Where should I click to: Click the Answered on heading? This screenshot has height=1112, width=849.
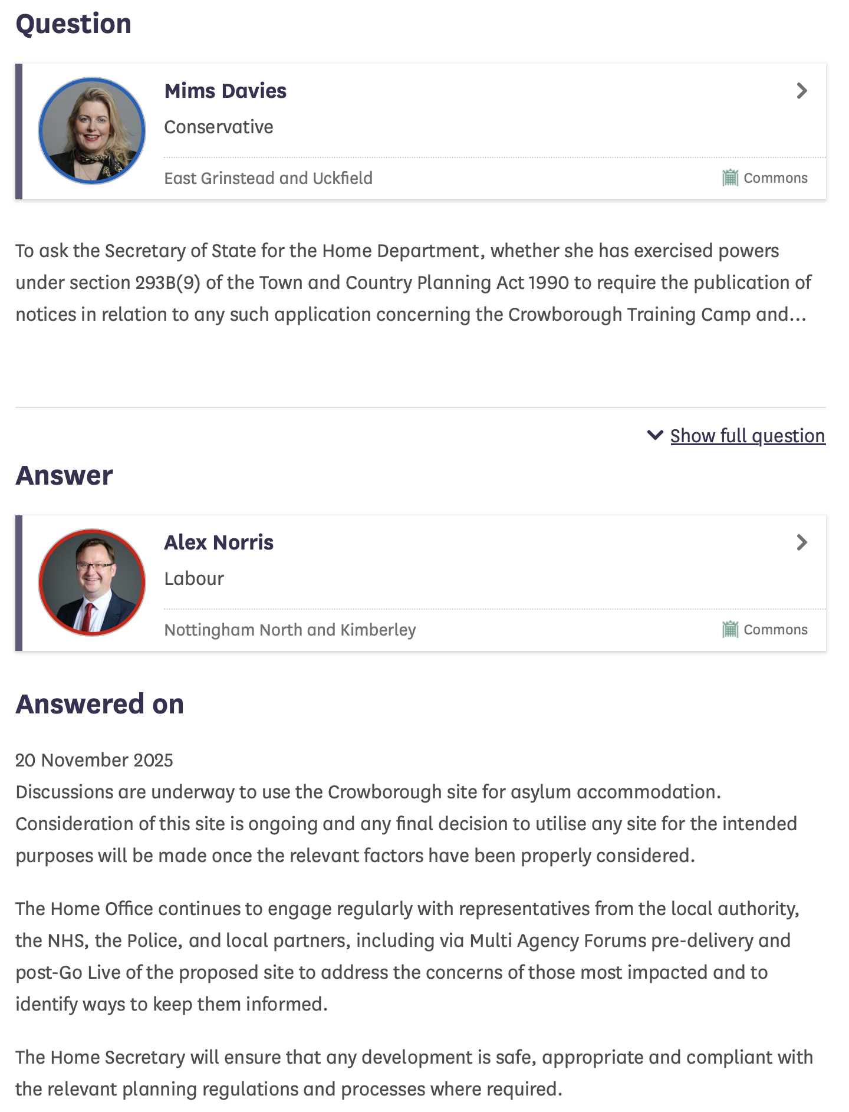point(100,704)
